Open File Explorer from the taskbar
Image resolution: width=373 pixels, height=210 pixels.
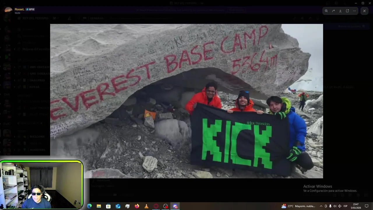99,206
